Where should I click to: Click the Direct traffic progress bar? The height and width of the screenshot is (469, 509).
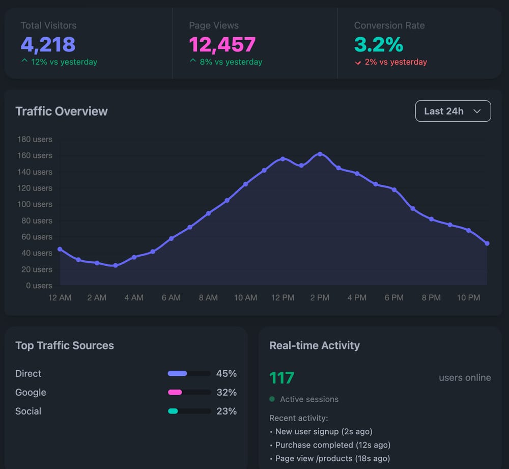tap(189, 373)
